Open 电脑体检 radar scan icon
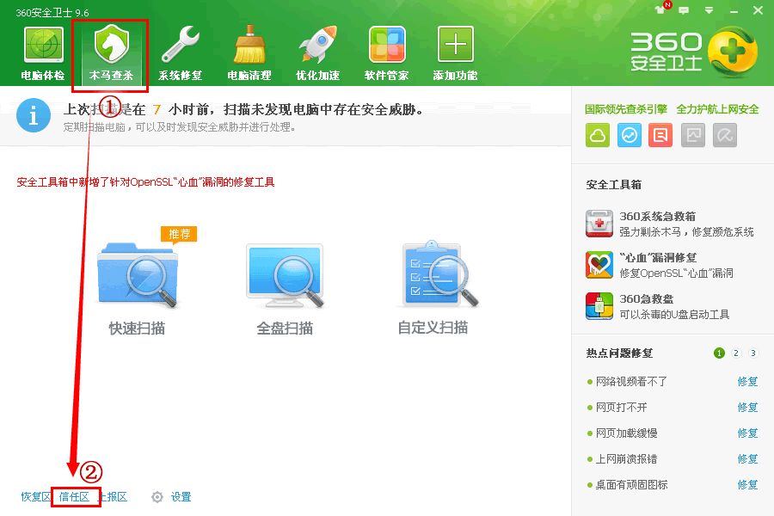 coord(44,45)
